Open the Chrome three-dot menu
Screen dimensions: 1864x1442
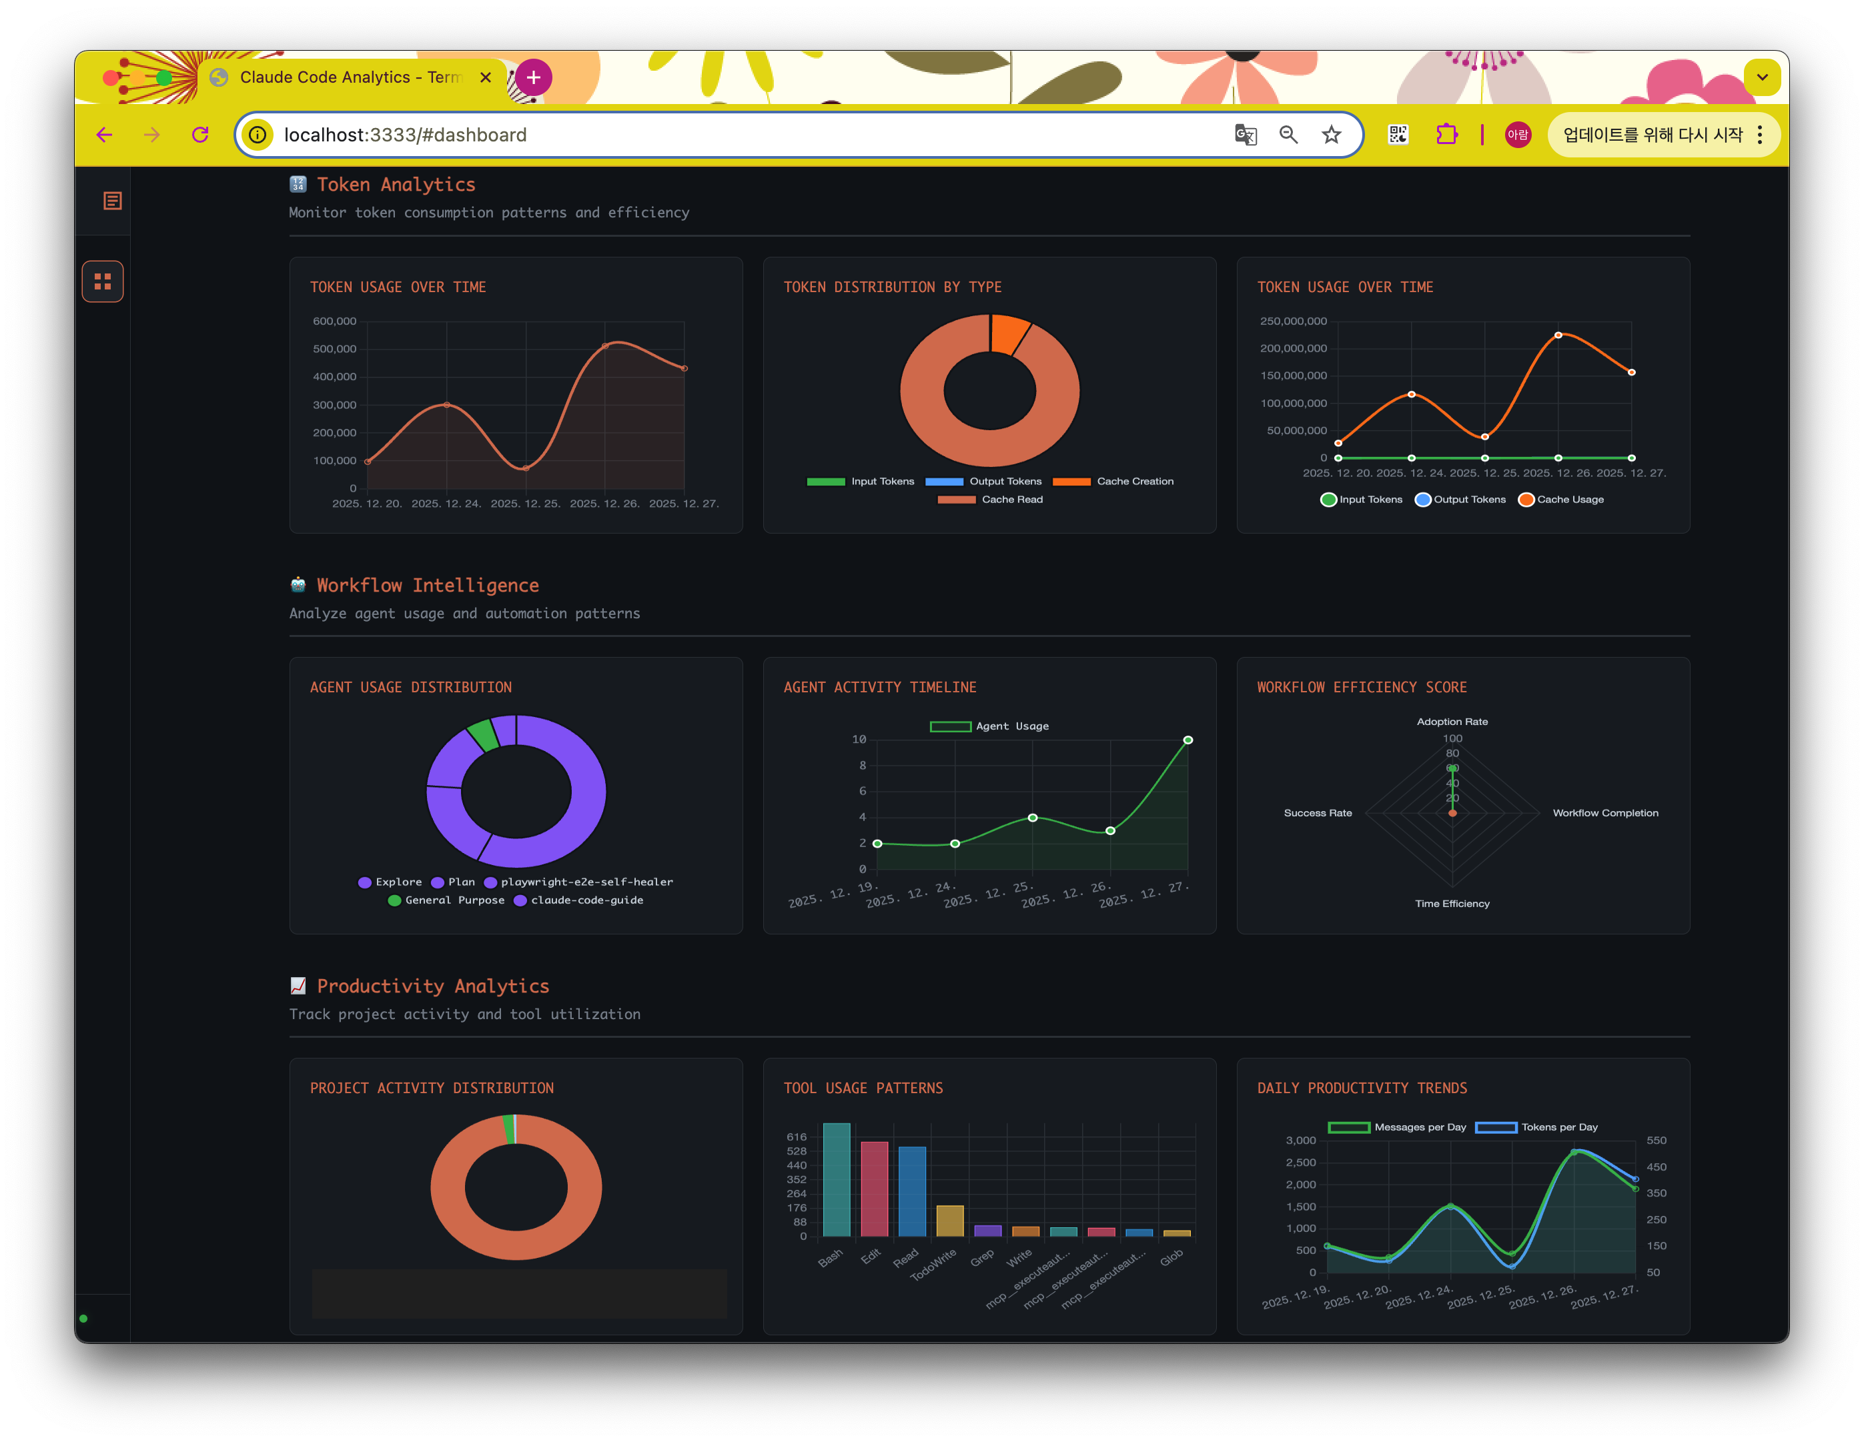coord(1760,135)
